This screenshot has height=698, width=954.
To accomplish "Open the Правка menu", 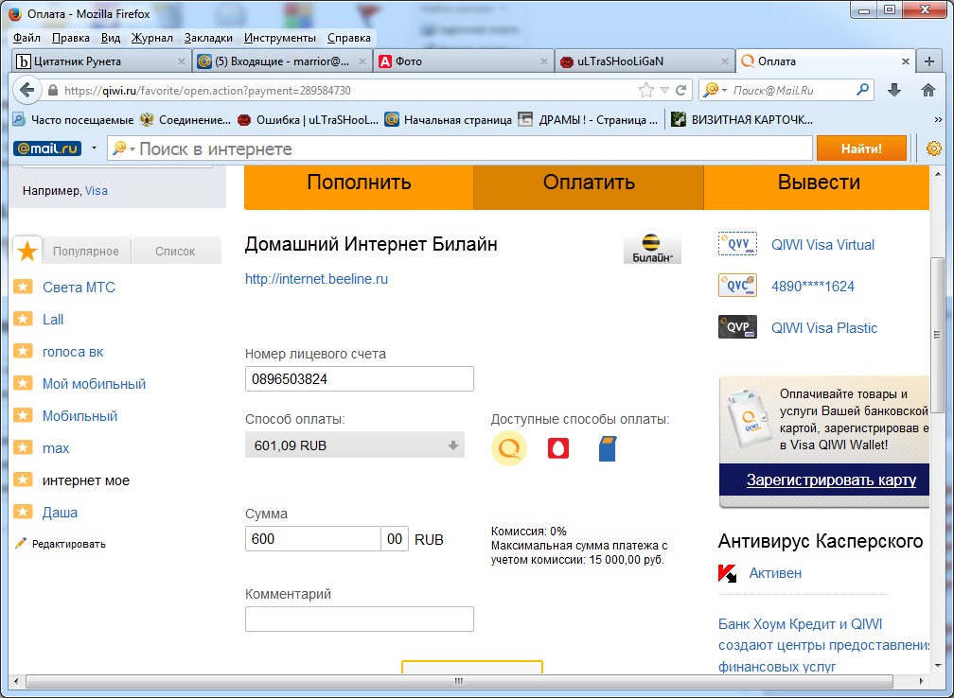I will (x=71, y=38).
